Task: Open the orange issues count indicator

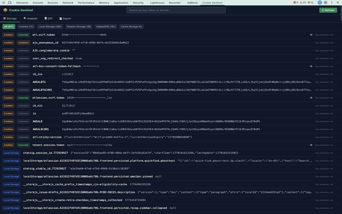Action: click(x=310, y=3)
